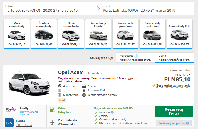198x129 pixels.
Task: Click the Zachowaj na później button
Action: 174,123
